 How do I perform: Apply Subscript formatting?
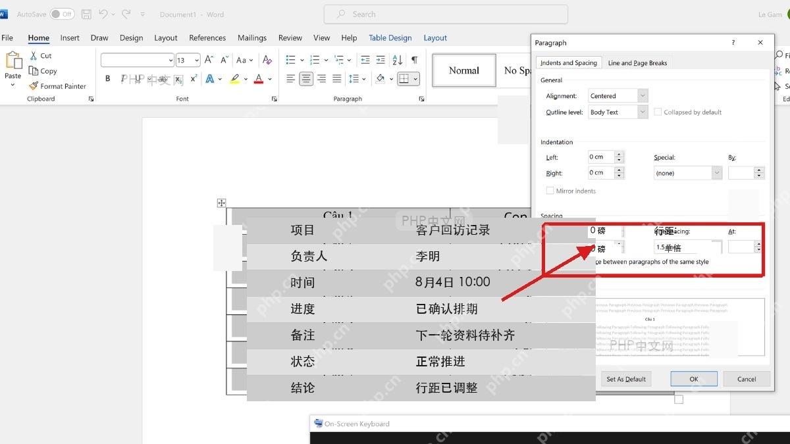click(x=178, y=79)
